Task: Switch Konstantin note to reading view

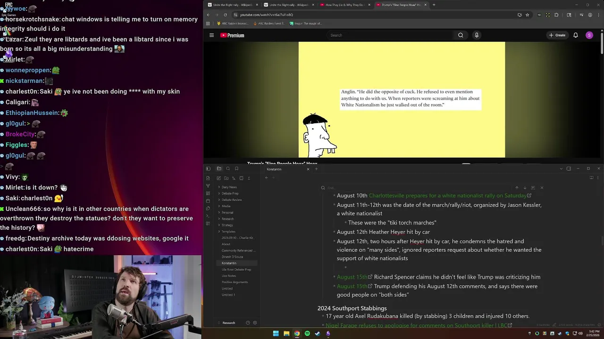Action: [591, 178]
